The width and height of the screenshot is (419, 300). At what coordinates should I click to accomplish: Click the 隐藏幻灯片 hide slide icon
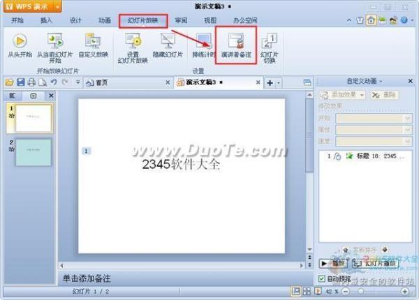[168, 41]
